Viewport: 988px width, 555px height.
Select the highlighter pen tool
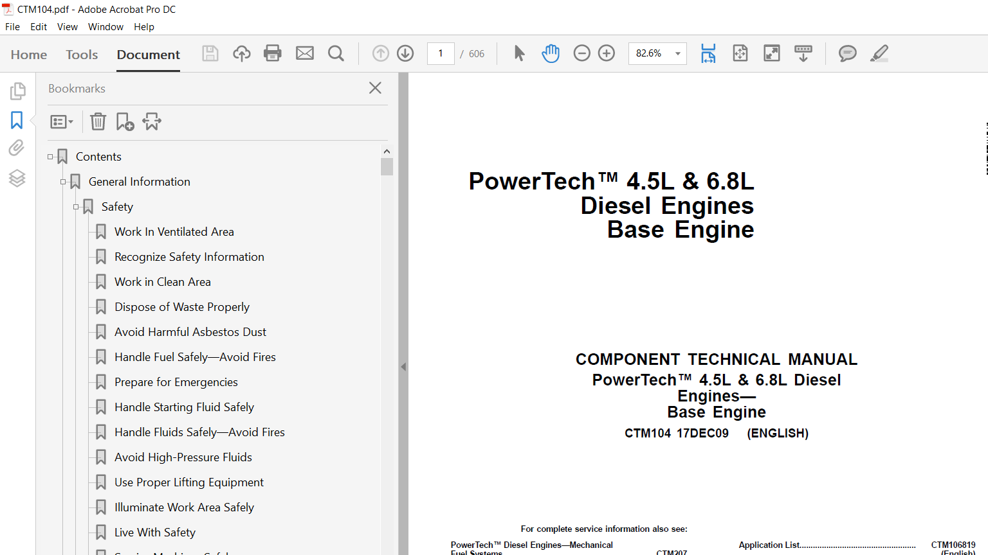(x=879, y=53)
